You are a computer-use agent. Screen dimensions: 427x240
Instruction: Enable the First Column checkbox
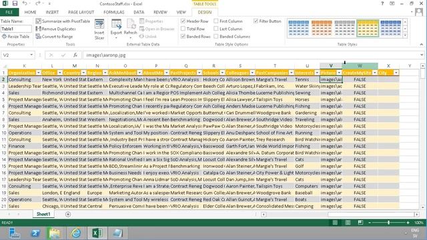pyautogui.click(x=216, y=21)
